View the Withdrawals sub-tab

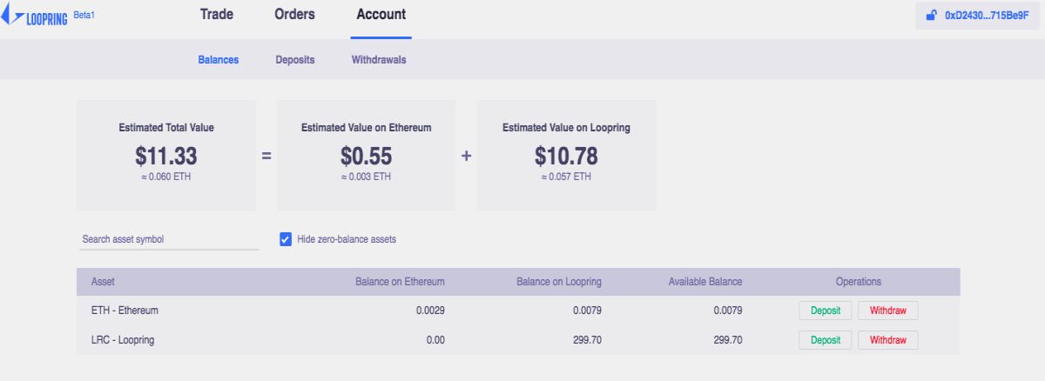[x=379, y=60]
